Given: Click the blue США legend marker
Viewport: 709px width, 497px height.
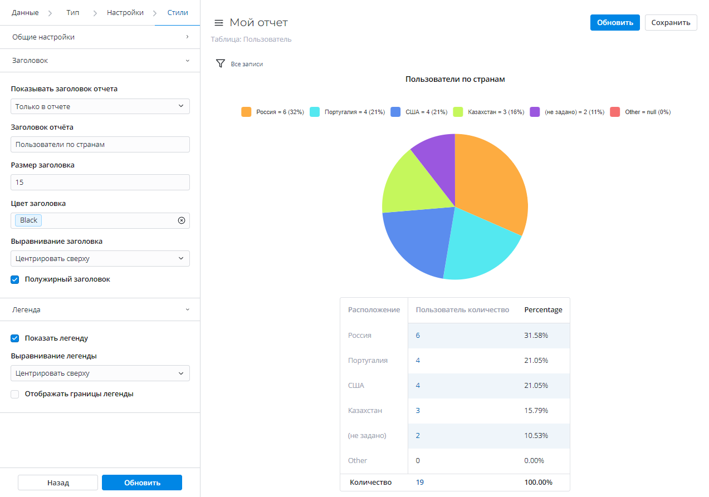Looking at the screenshot, I should [395, 112].
